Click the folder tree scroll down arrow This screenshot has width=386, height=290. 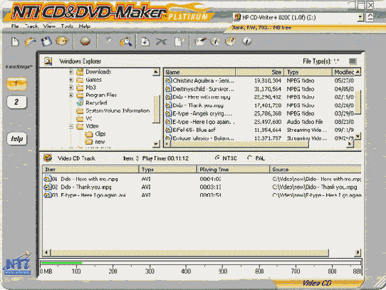pyautogui.click(x=156, y=144)
